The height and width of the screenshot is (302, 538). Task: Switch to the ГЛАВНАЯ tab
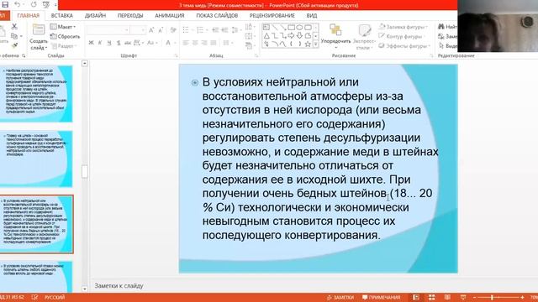point(28,15)
